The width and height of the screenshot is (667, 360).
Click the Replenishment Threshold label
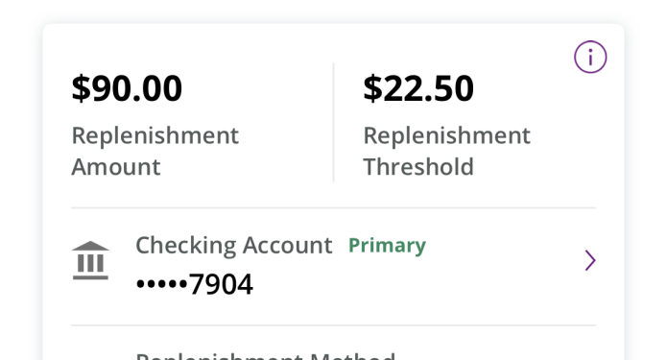446,151
